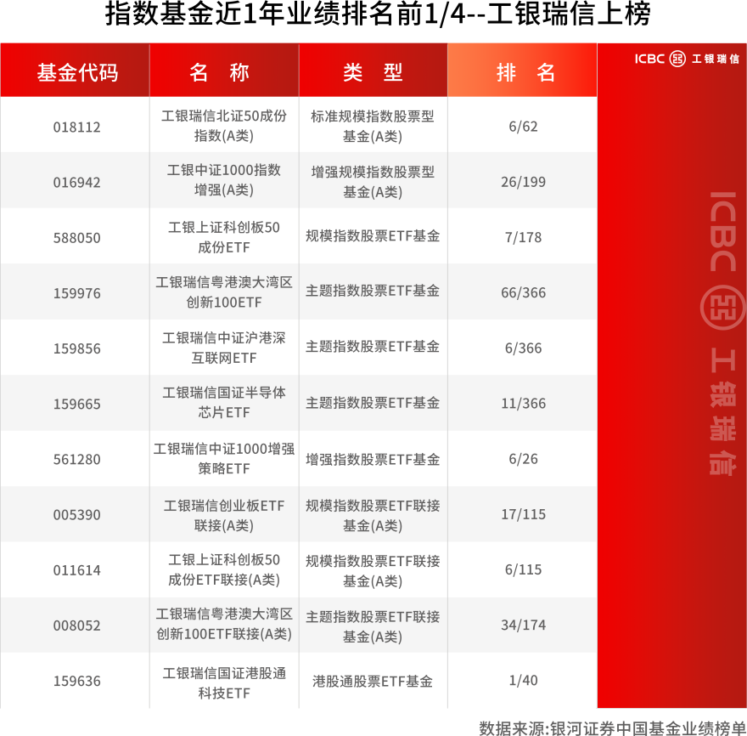Select the 排名 column header
The height and width of the screenshot is (736, 747).
pyautogui.click(x=522, y=71)
